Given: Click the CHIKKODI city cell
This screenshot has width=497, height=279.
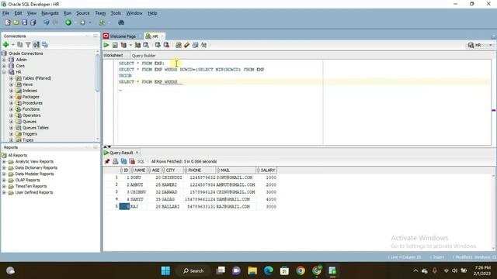Looking at the screenshot, I should [x=172, y=177].
